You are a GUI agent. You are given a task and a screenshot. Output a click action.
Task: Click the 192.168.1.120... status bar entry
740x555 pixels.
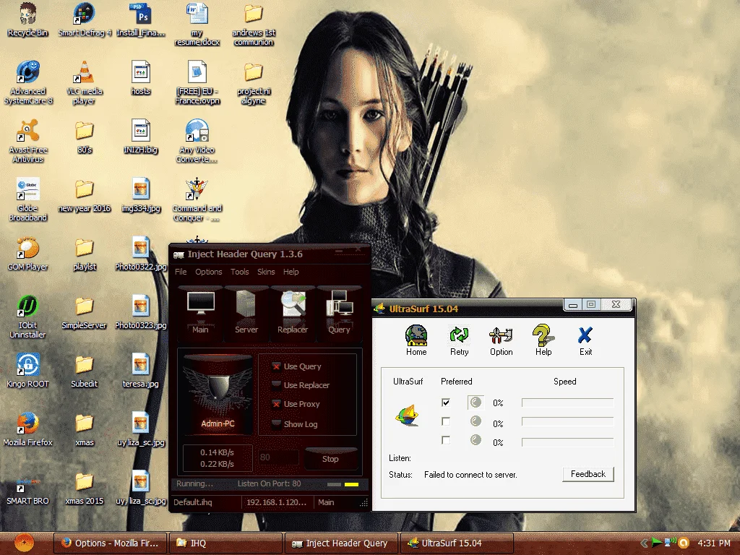[277, 502]
